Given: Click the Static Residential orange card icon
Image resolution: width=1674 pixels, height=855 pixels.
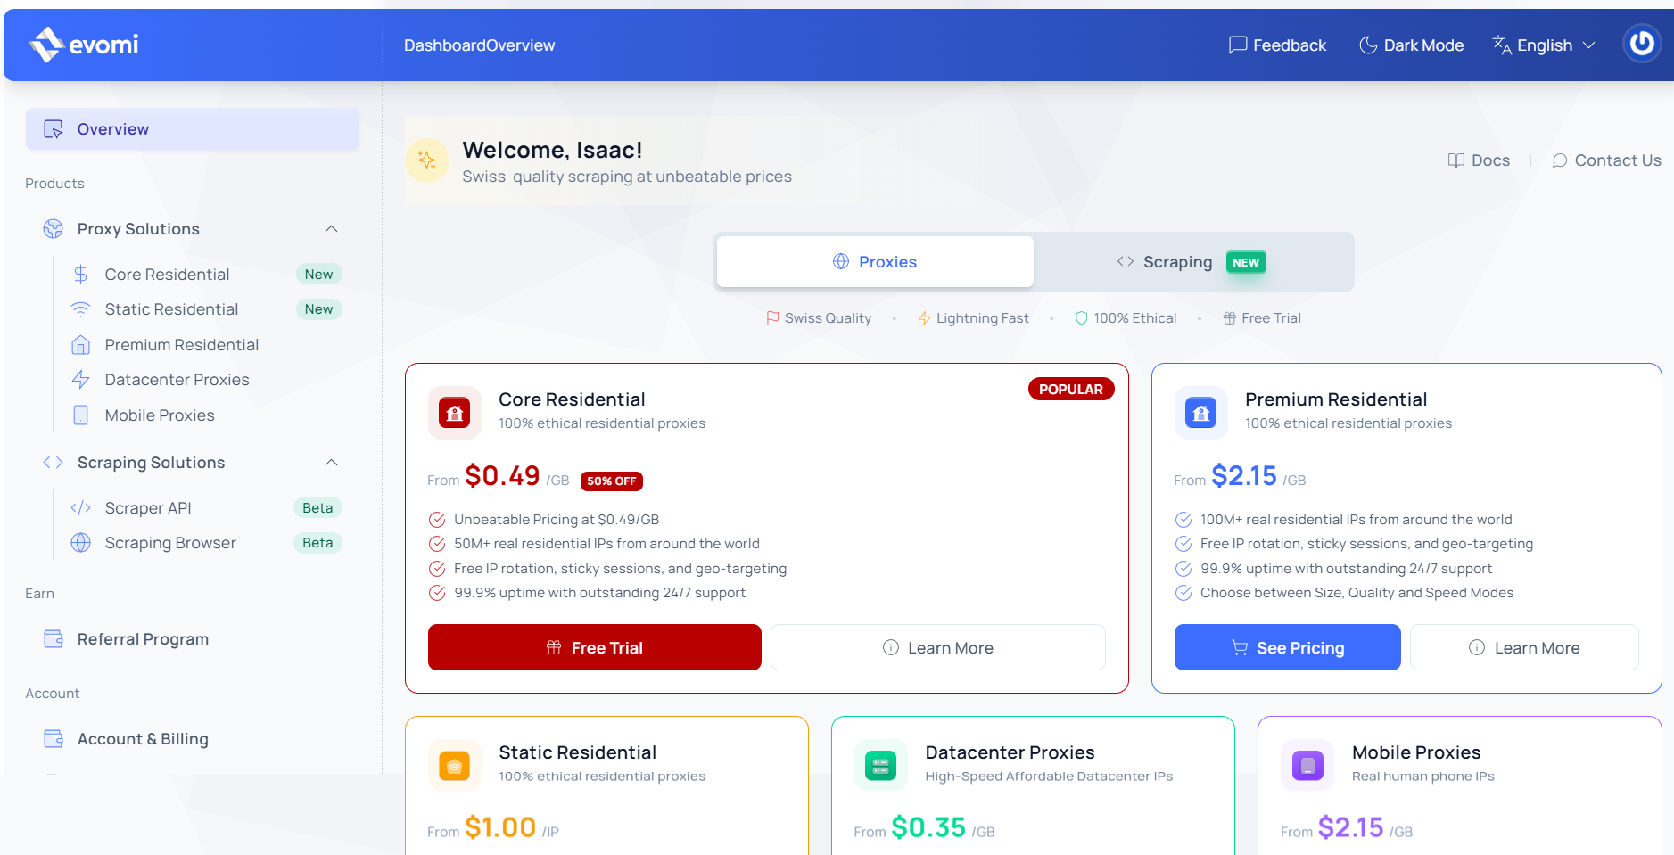Looking at the screenshot, I should (455, 765).
